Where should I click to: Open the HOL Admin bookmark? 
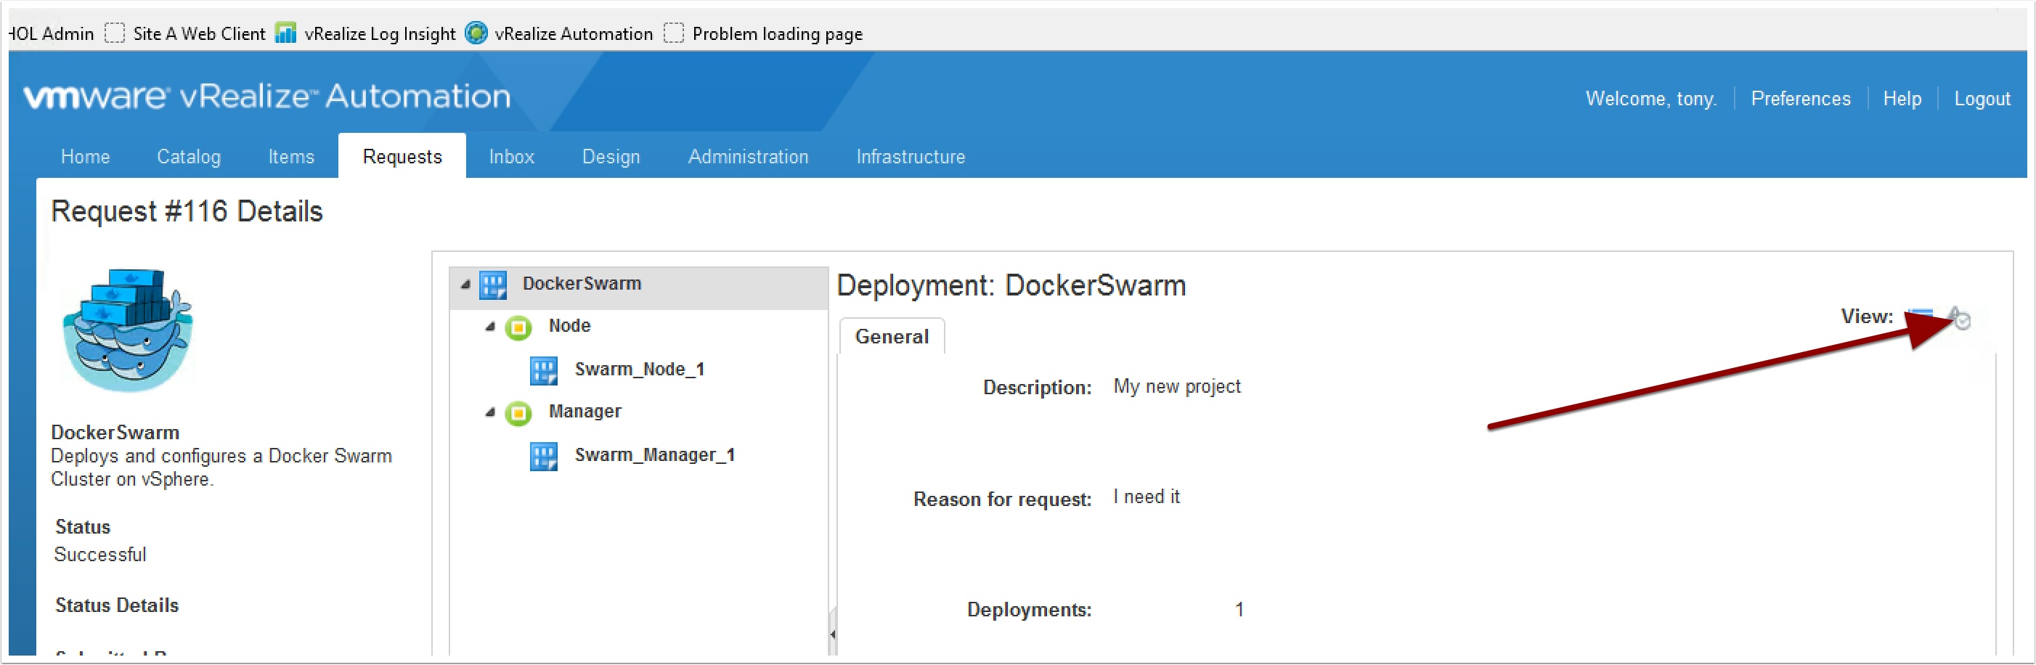point(52,33)
